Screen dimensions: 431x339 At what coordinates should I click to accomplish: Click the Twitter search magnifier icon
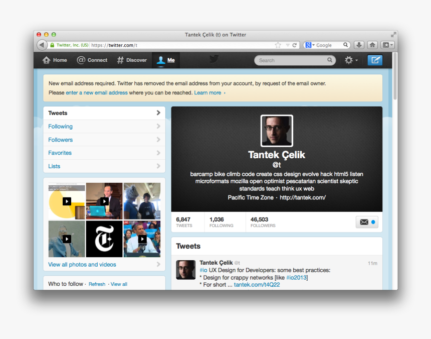[x=330, y=60]
